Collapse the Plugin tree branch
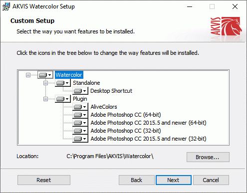Screen dimensions: 247x193 click(45, 99)
